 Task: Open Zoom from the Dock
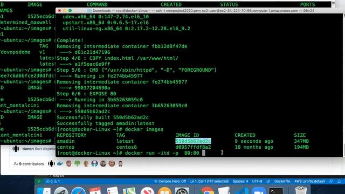coord(259,190)
